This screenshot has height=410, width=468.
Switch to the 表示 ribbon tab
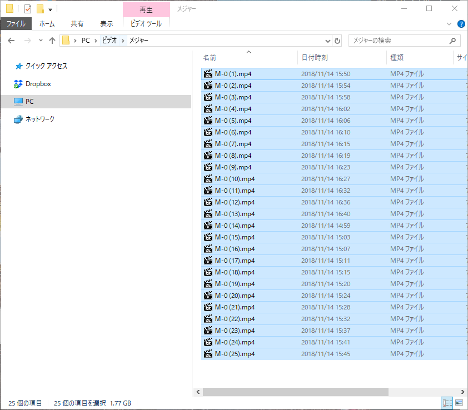point(106,24)
